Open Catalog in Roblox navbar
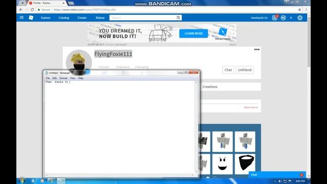The height and width of the screenshot is (184, 327). pyautogui.click(x=64, y=18)
